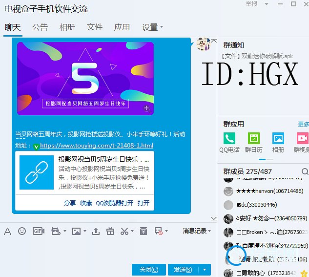The width and height of the screenshot is (309, 277).
Task: Expand the picture options arrow
Action: (85, 231)
